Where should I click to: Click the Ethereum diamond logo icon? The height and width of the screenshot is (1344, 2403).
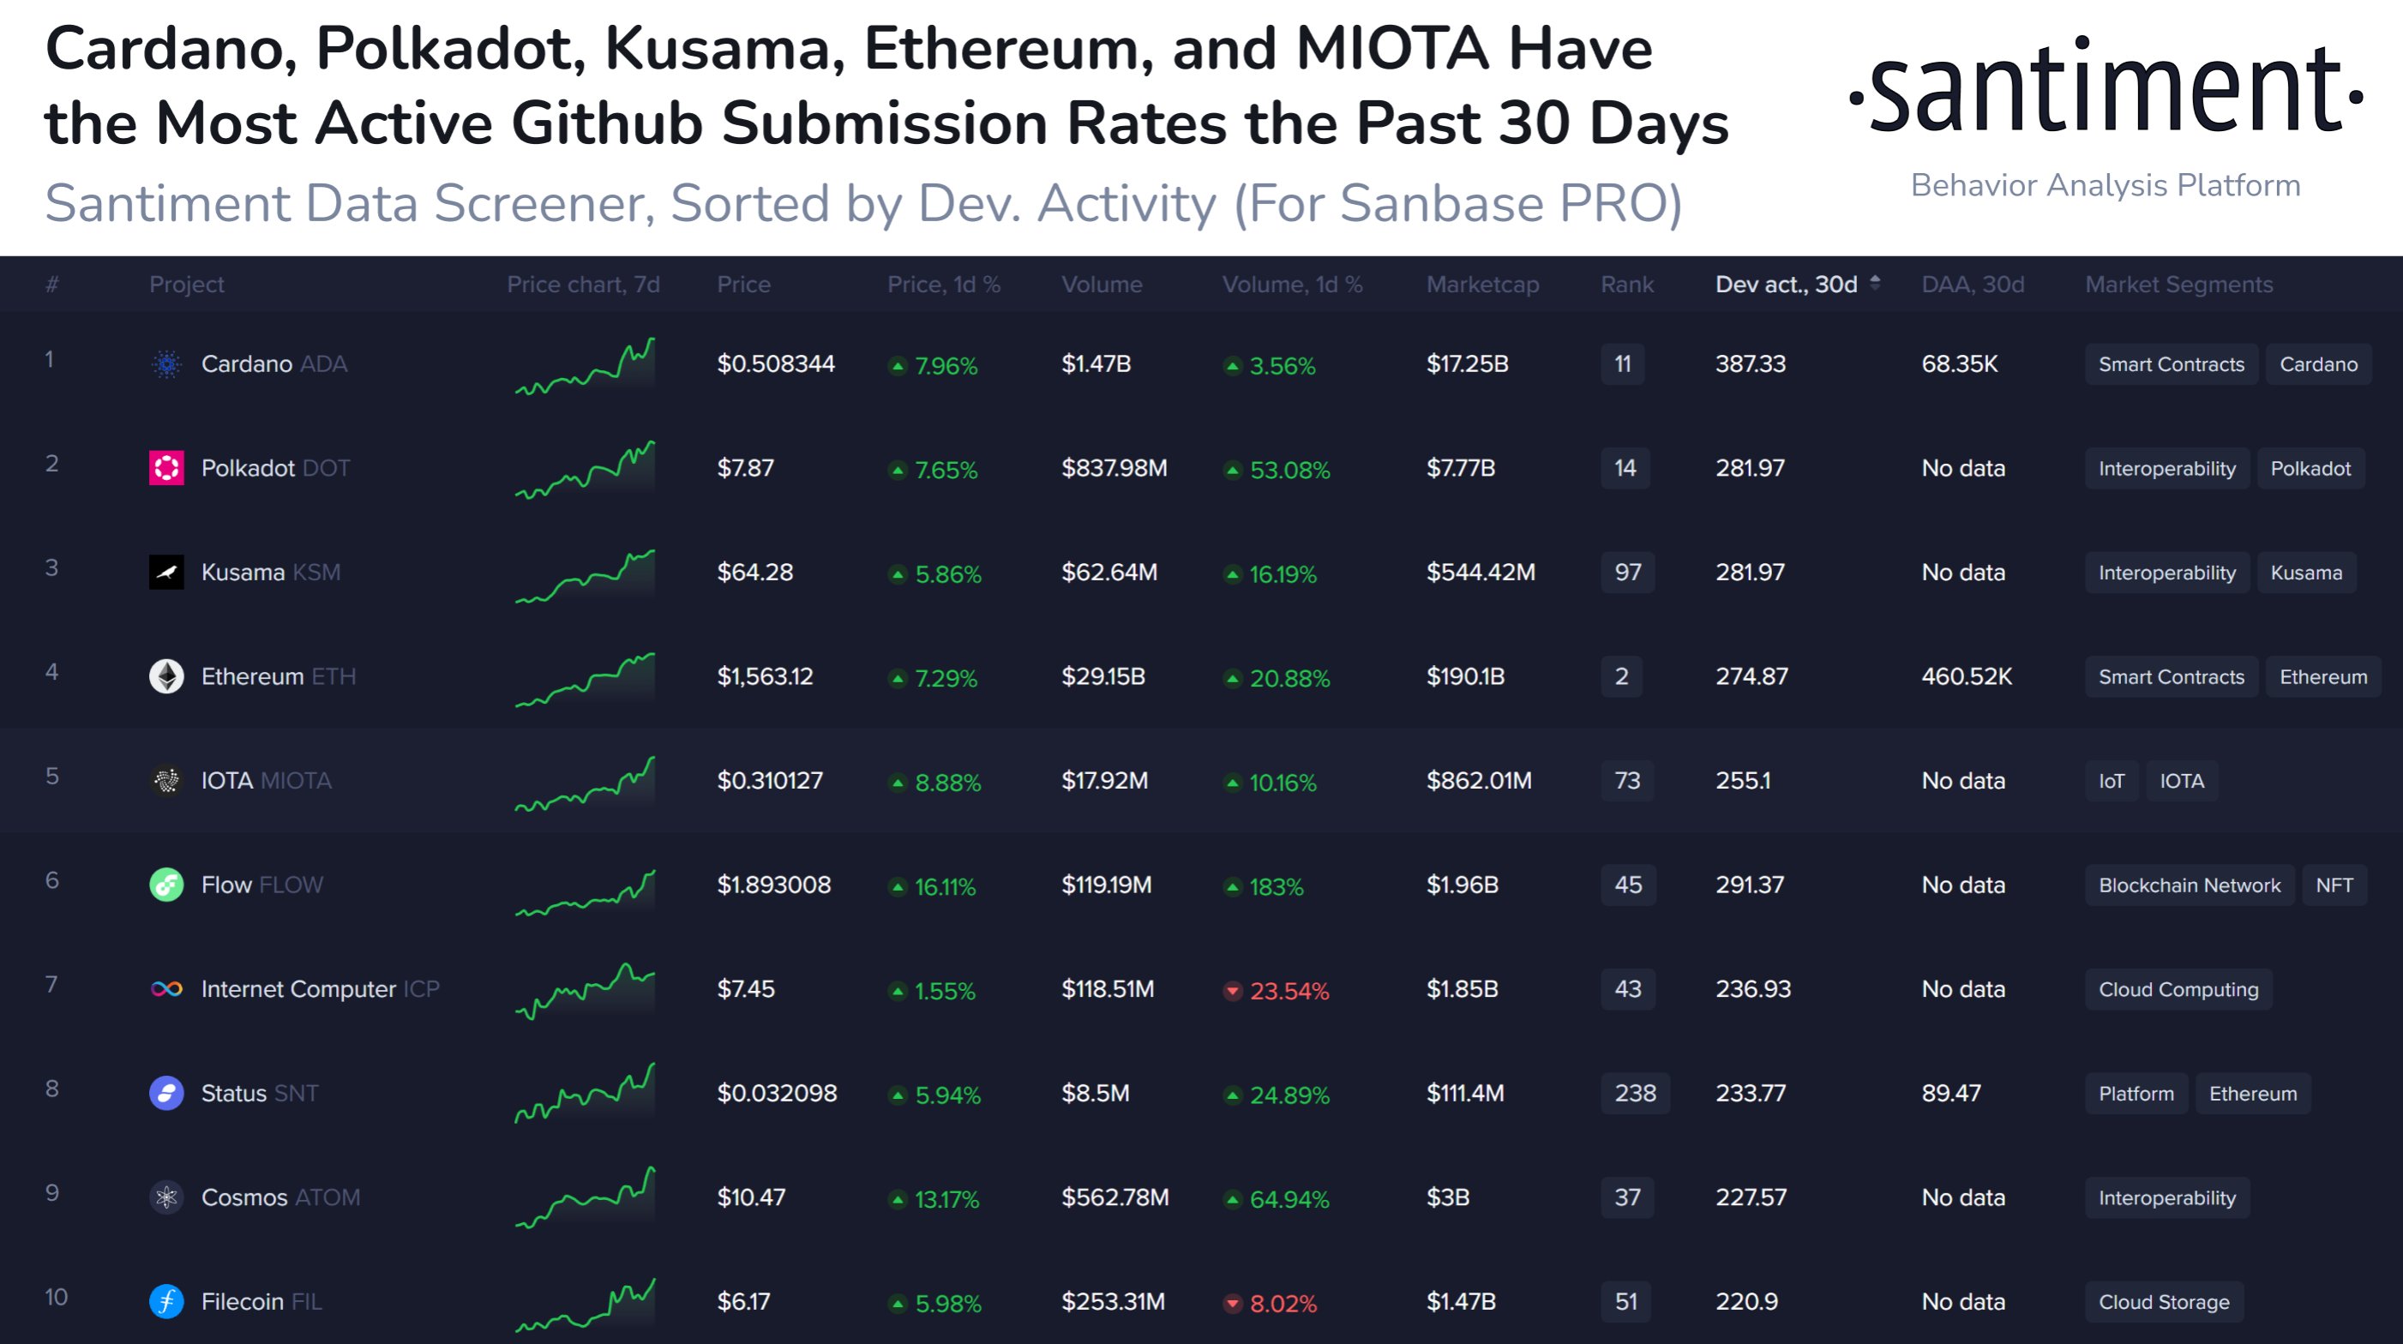click(x=167, y=676)
